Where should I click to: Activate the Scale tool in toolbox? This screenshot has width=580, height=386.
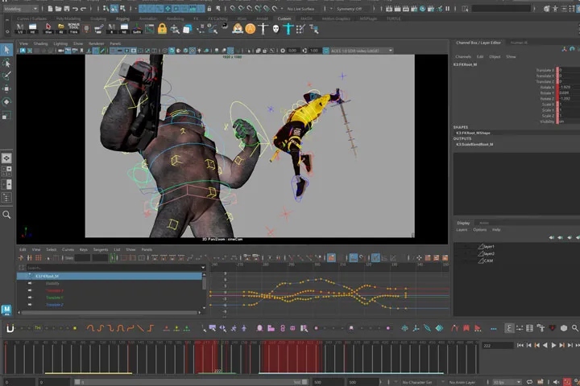tap(6, 115)
